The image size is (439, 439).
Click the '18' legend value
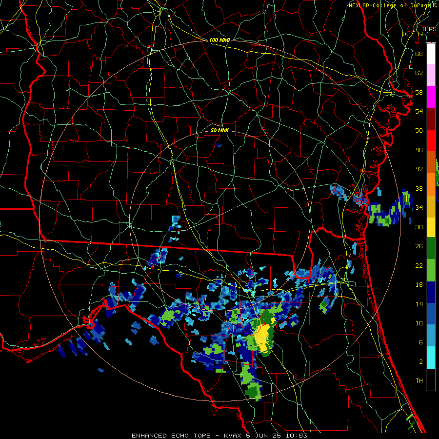(419, 285)
